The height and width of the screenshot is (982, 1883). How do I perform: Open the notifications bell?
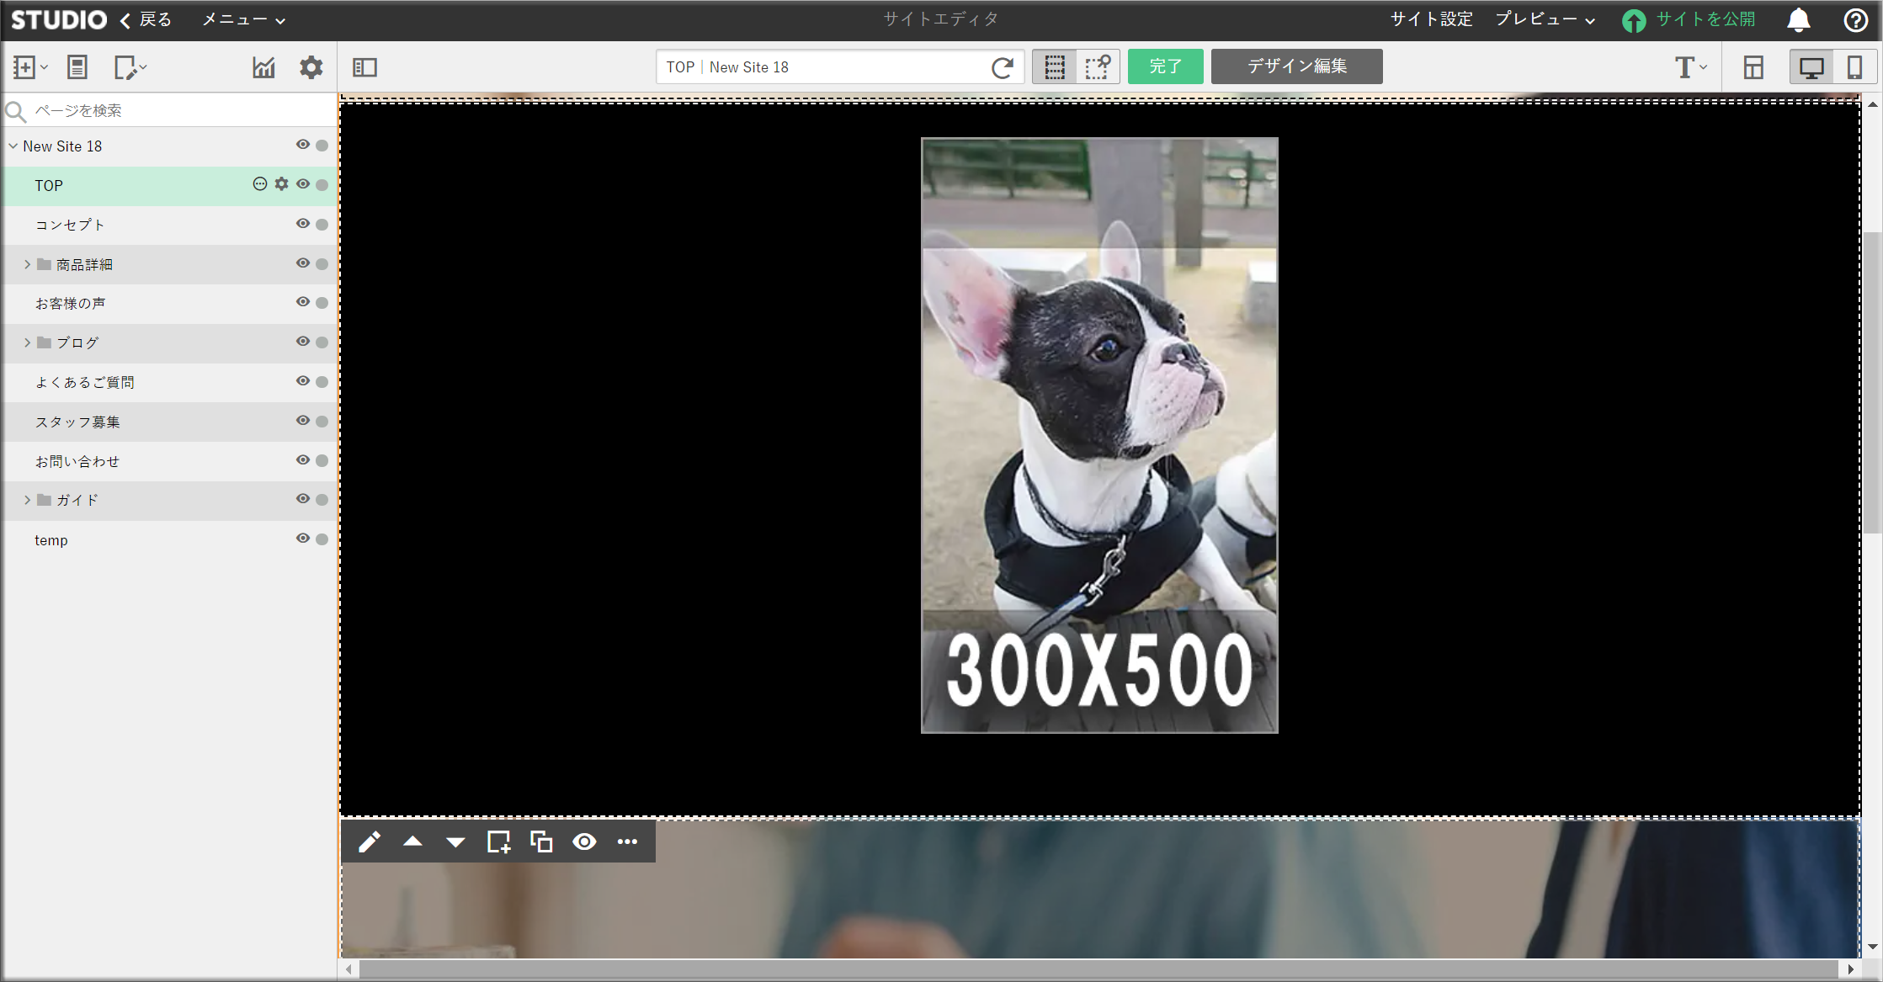point(1798,19)
